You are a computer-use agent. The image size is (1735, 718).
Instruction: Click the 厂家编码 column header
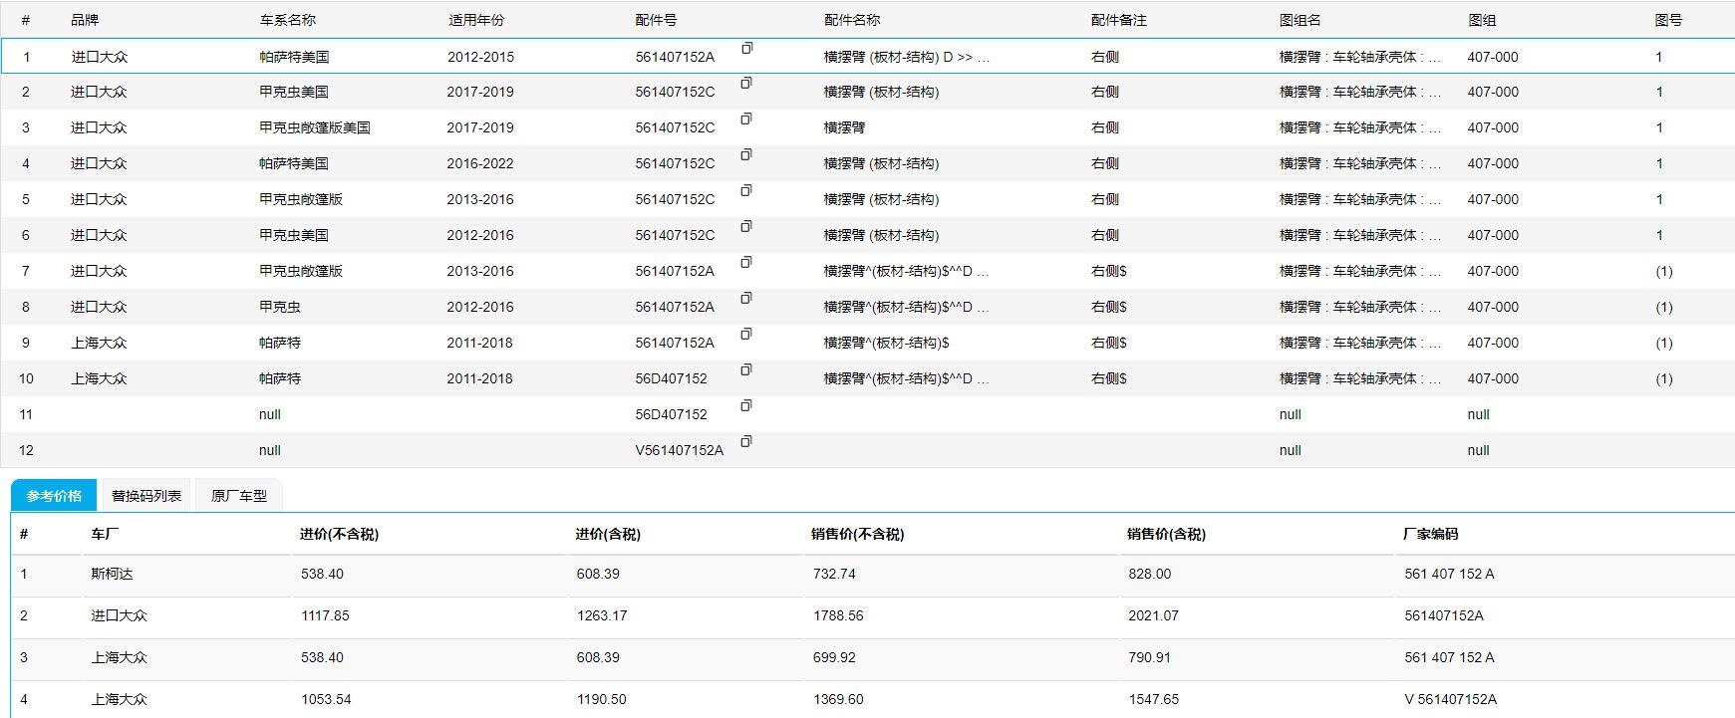pyautogui.click(x=1430, y=535)
